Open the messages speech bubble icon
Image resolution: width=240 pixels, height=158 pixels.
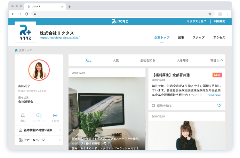coord(39,116)
